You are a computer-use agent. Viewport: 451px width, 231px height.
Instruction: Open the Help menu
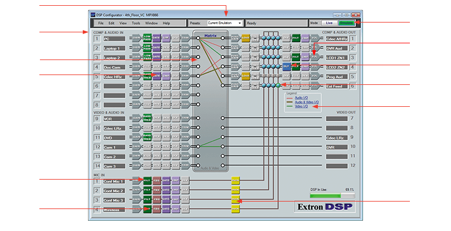[x=166, y=23]
